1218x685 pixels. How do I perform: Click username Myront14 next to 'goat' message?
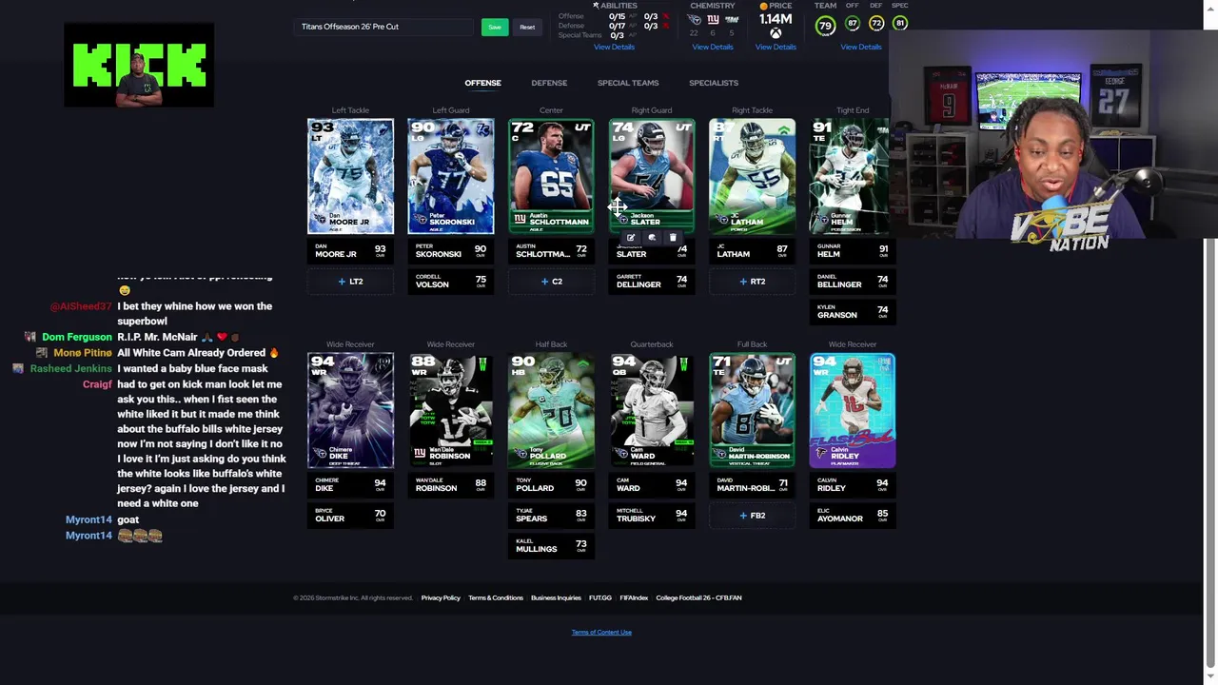tap(88, 519)
